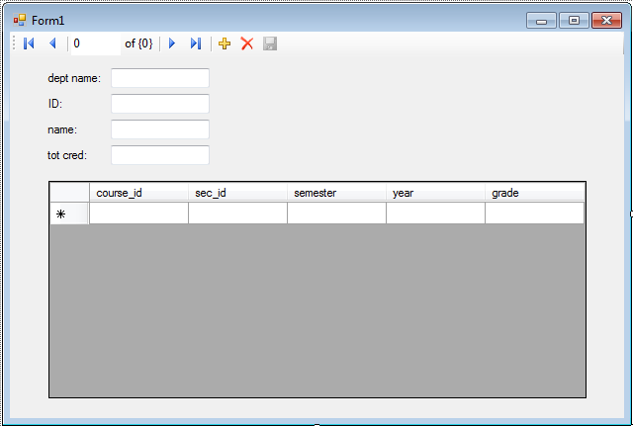The image size is (633, 426).
Task: Click the year column header
Action: coord(435,193)
